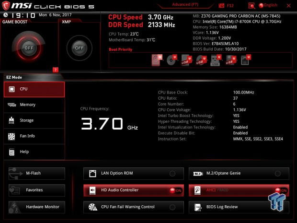This screenshot has height=223, width=297.
Task: Select the hard disk boot priority device
Action: click(156, 60)
